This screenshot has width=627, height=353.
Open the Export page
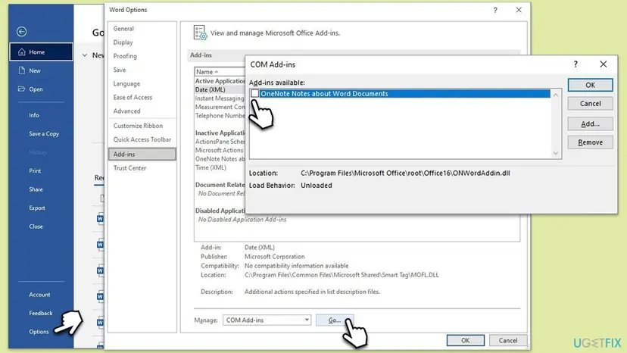point(37,208)
